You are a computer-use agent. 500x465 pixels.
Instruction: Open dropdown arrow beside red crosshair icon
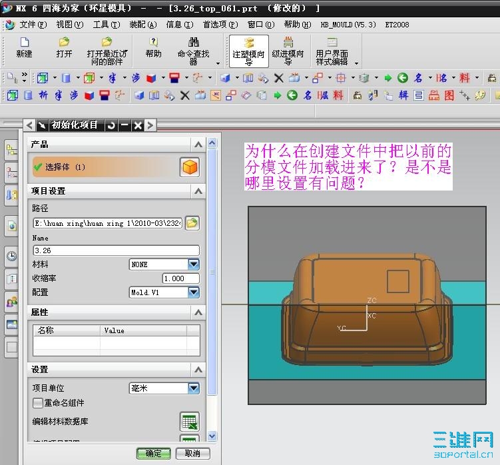pyautogui.click(x=353, y=77)
